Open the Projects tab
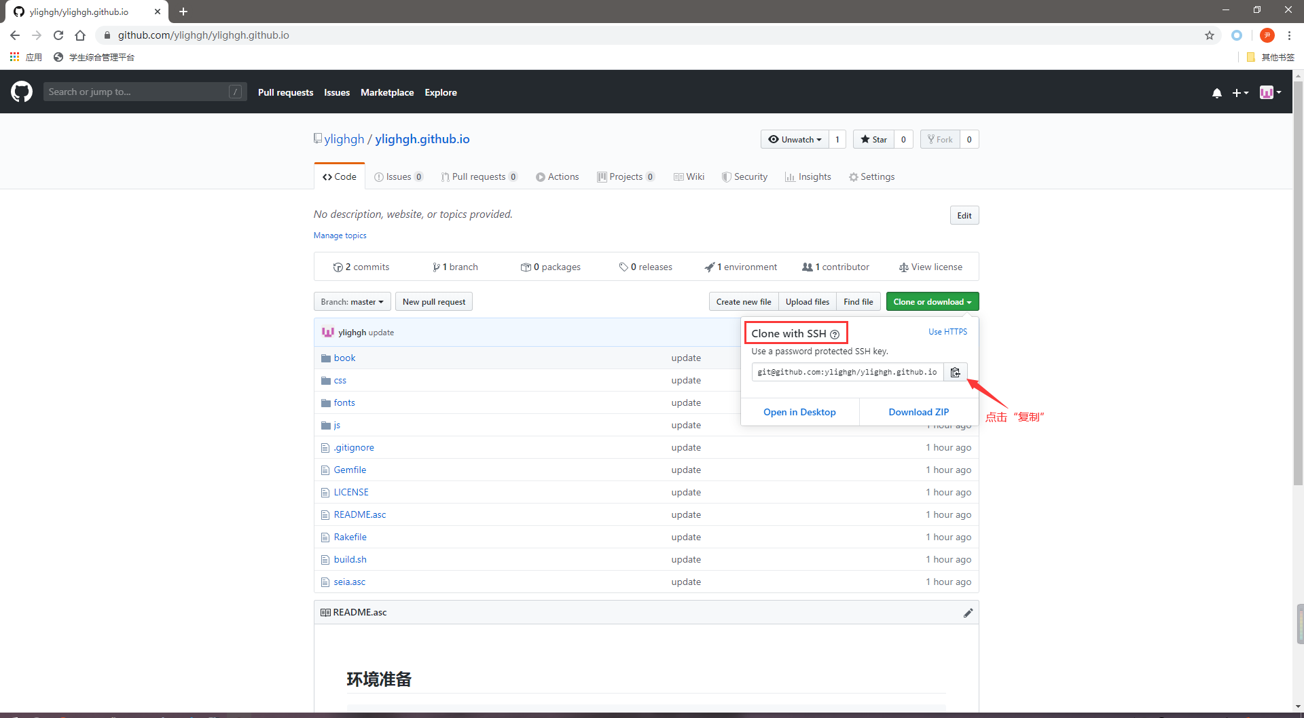The width and height of the screenshot is (1304, 718). (626, 176)
